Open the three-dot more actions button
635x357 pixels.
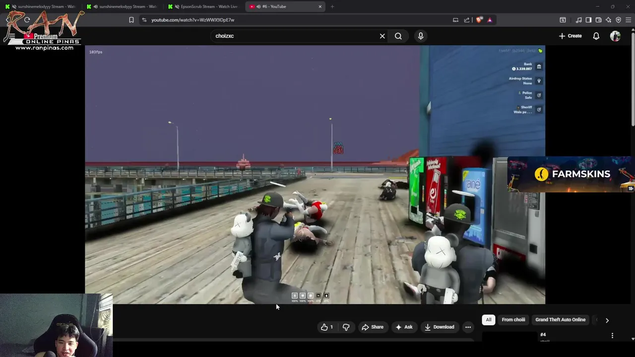coord(468,327)
